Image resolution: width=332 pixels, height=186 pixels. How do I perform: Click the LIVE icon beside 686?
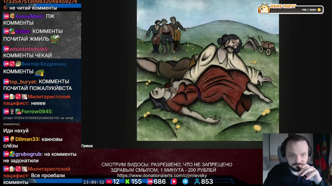click(150, 182)
